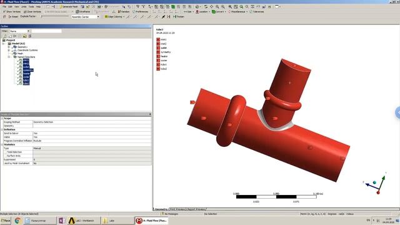
Task: Open the Assembly Center dropdown
Action: (x=85, y=17)
